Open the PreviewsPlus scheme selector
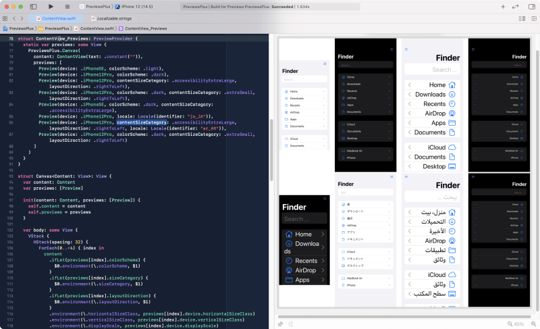540x329 pixels. coord(95,7)
